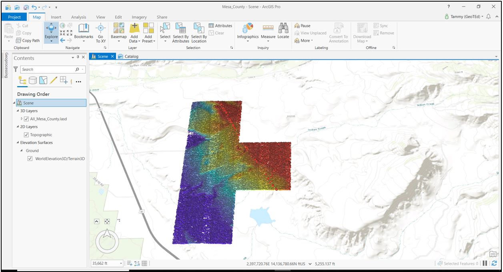This screenshot has width=503, height=272.
Task: Open the Bookmarks menu
Action: 84,31
